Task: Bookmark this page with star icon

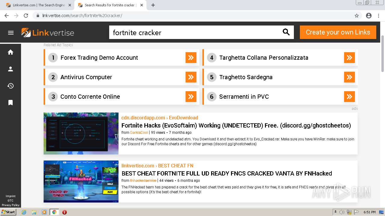Action: pyautogui.click(x=357, y=16)
